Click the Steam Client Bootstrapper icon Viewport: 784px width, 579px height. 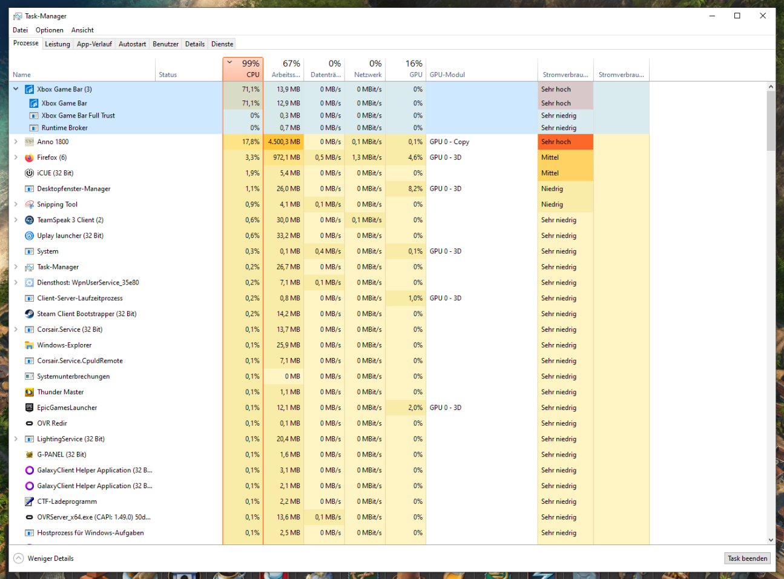click(29, 314)
